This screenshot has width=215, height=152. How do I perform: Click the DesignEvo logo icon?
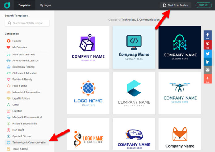pos(7,5)
